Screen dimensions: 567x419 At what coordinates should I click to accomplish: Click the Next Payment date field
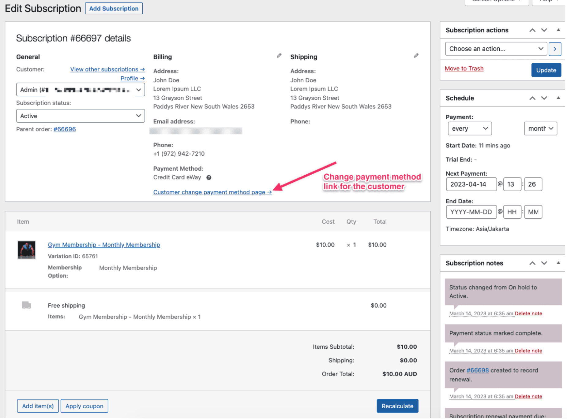coord(471,184)
